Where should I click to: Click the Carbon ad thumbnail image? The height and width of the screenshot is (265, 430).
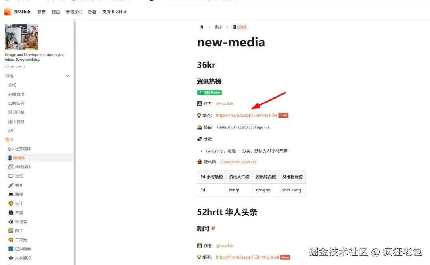(x=21, y=37)
